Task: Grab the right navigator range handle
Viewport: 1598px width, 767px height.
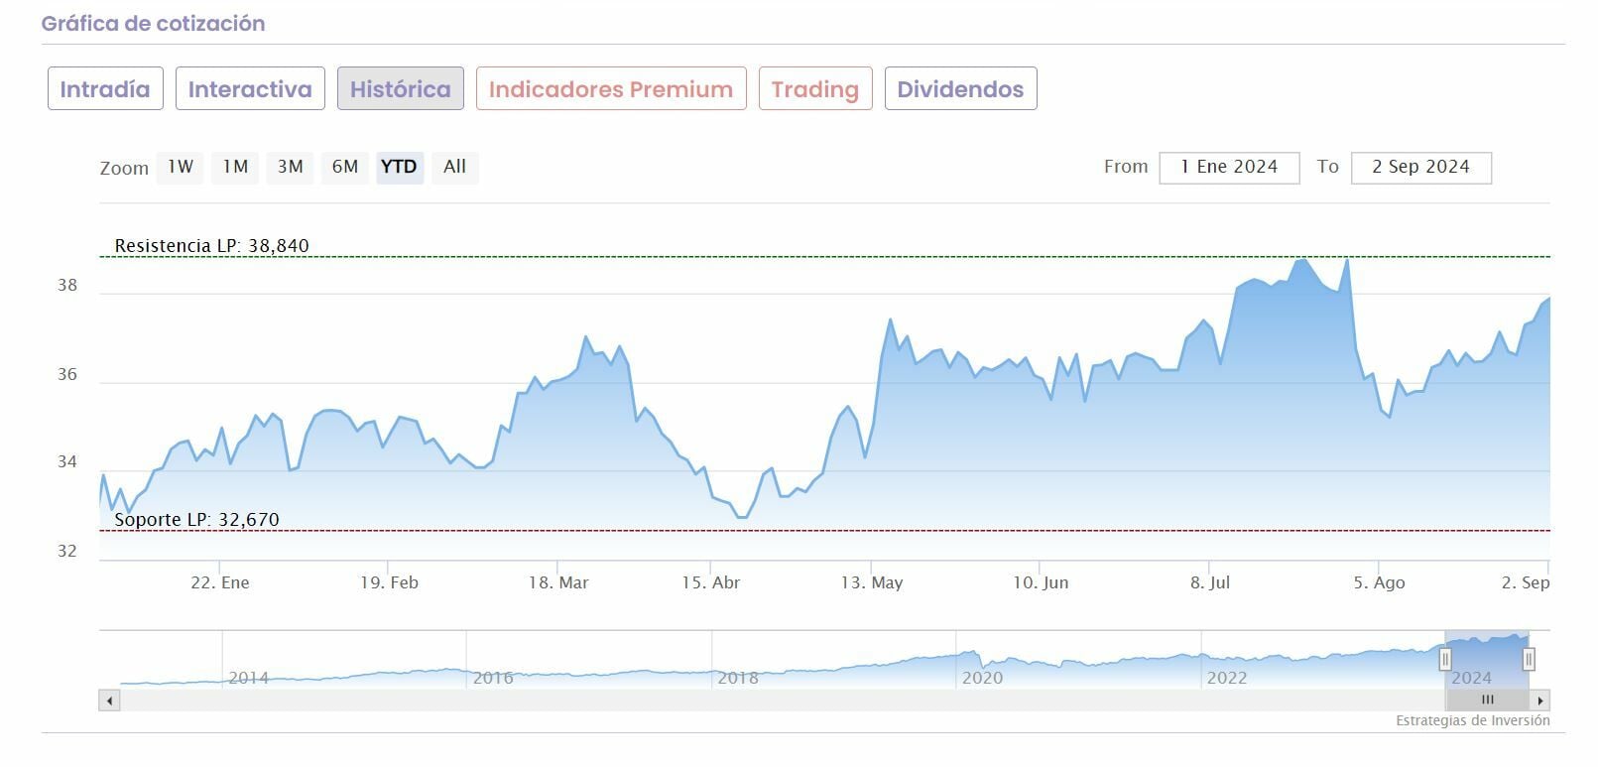Action: 1529,659
